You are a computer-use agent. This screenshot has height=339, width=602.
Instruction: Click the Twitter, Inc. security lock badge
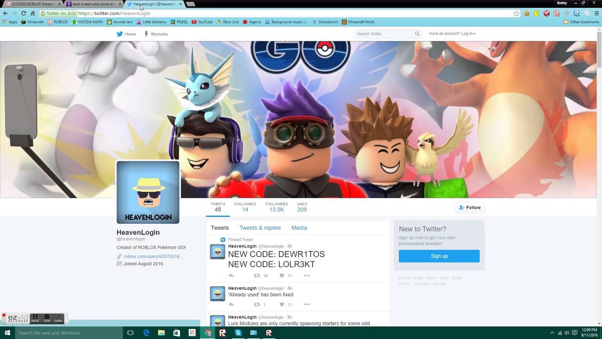point(58,13)
